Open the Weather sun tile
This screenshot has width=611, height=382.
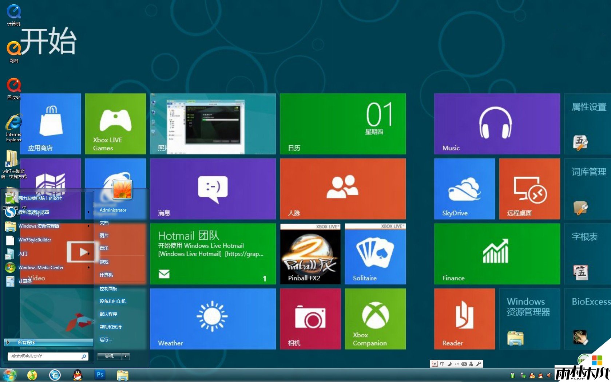tap(213, 319)
